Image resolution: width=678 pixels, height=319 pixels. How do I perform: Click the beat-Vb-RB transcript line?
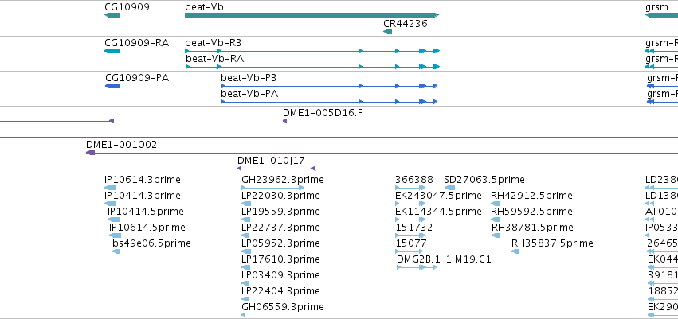[312, 51]
